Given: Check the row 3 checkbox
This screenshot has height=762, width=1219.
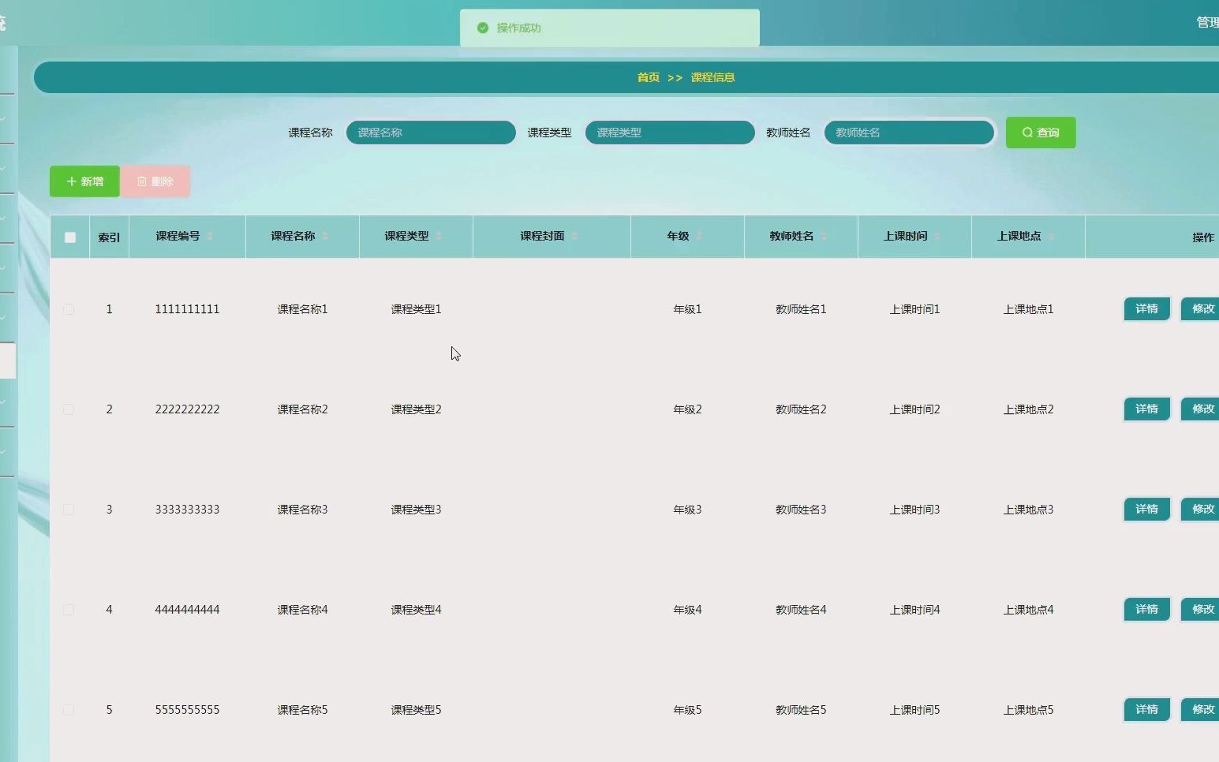Looking at the screenshot, I should (69, 510).
